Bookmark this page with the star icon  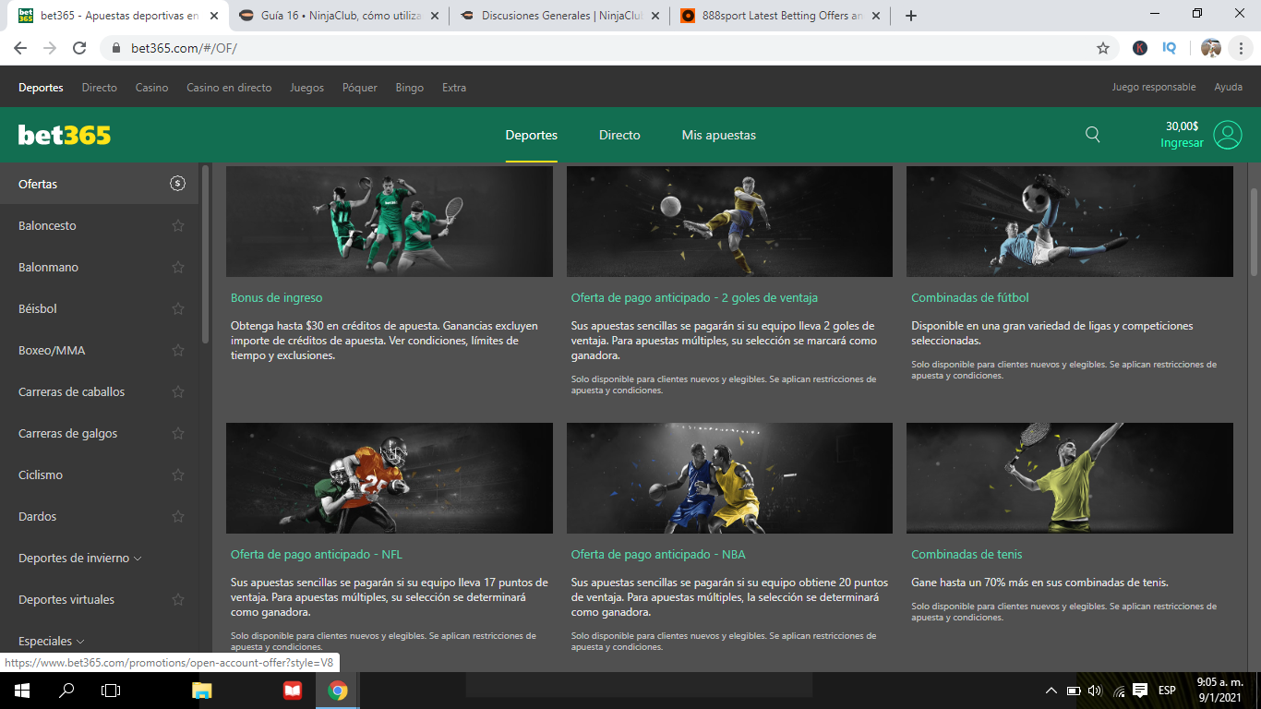pyautogui.click(x=1102, y=48)
